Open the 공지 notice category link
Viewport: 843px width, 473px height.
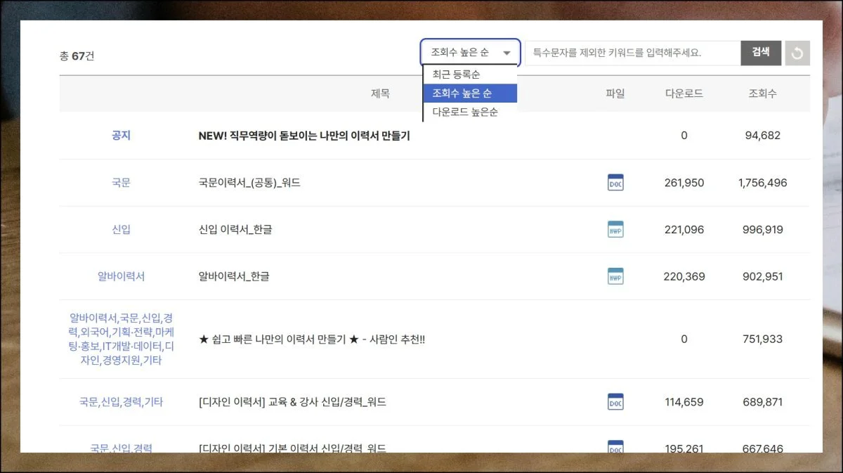121,136
